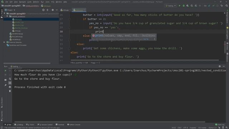This screenshot has width=229, height=129.
Task: Open the Terminal tool window tab
Action: click(x=60, y=125)
